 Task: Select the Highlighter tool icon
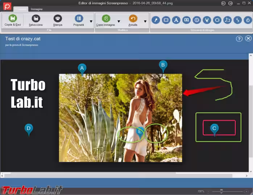click(207, 20)
